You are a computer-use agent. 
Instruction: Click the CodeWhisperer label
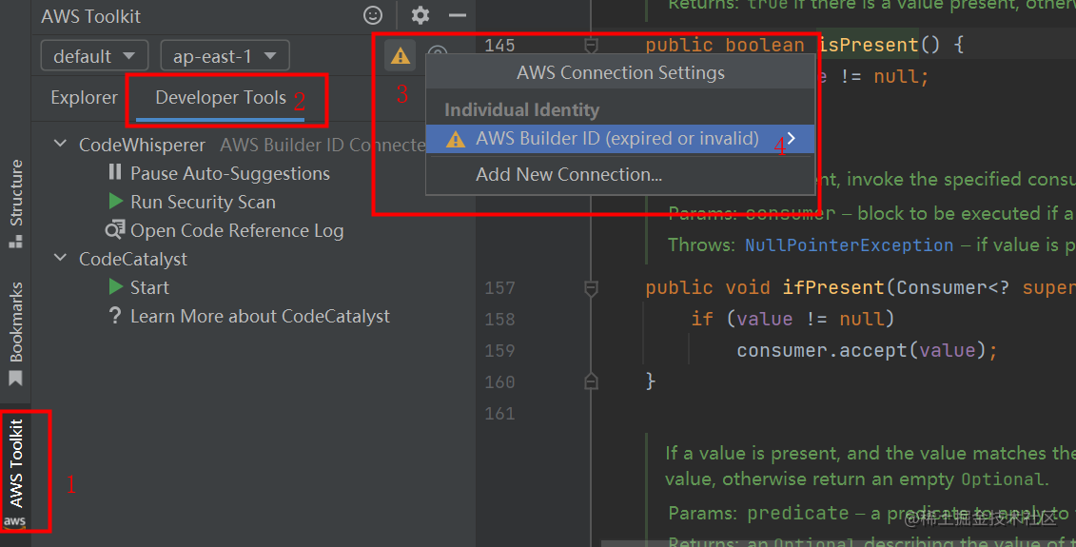click(x=142, y=145)
